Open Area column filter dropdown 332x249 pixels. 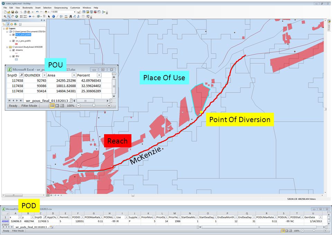[x=74, y=75]
